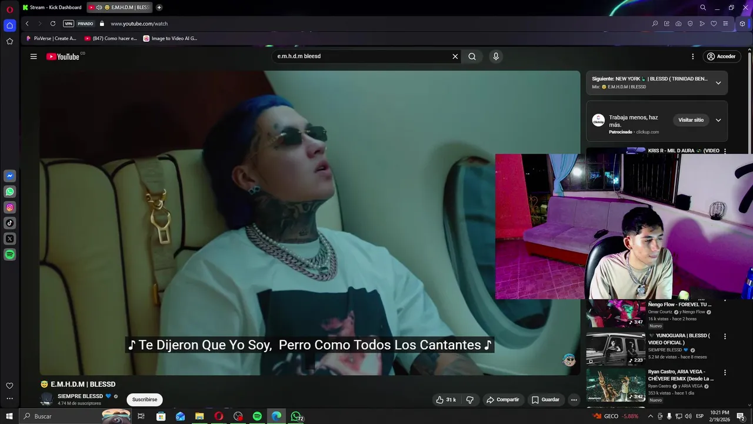Open Opera start page home icon
This screenshot has height=424, width=753.
coord(9,25)
